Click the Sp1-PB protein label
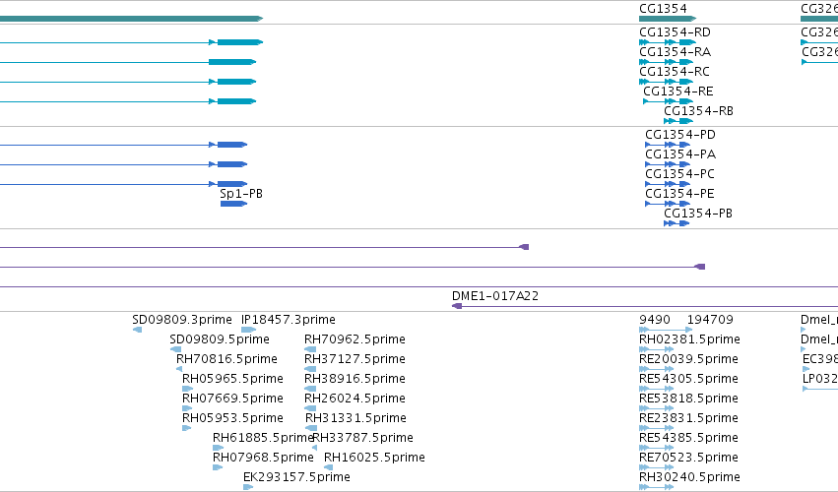This screenshot has height=492, width=838. tap(241, 194)
